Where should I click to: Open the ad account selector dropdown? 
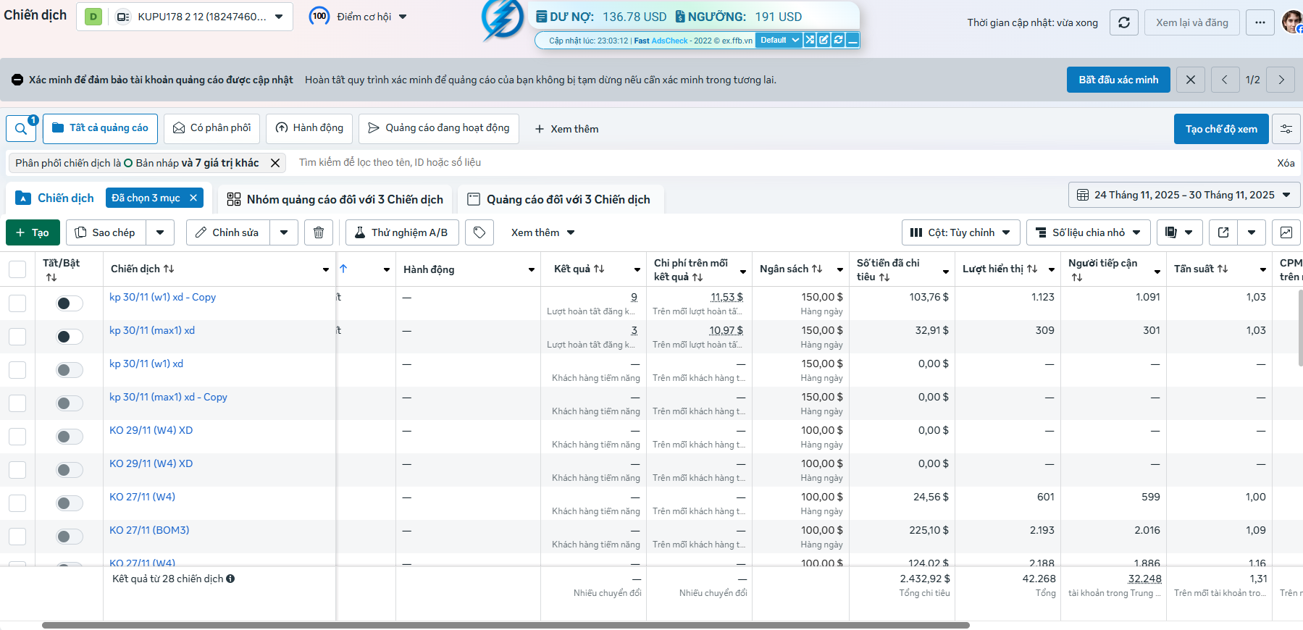[x=185, y=17]
